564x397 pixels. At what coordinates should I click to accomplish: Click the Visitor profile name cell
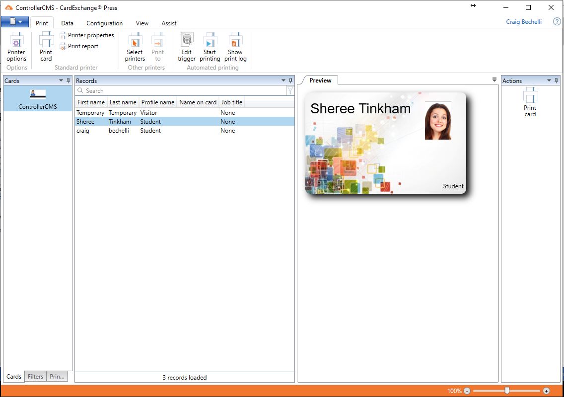[149, 113]
